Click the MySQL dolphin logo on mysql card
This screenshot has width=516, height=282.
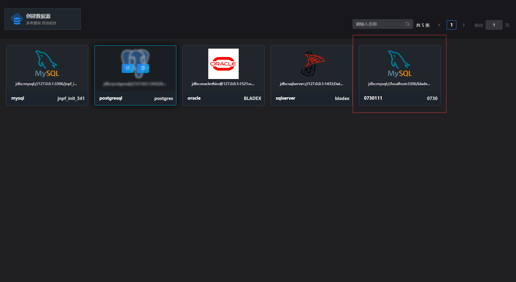[x=47, y=64]
